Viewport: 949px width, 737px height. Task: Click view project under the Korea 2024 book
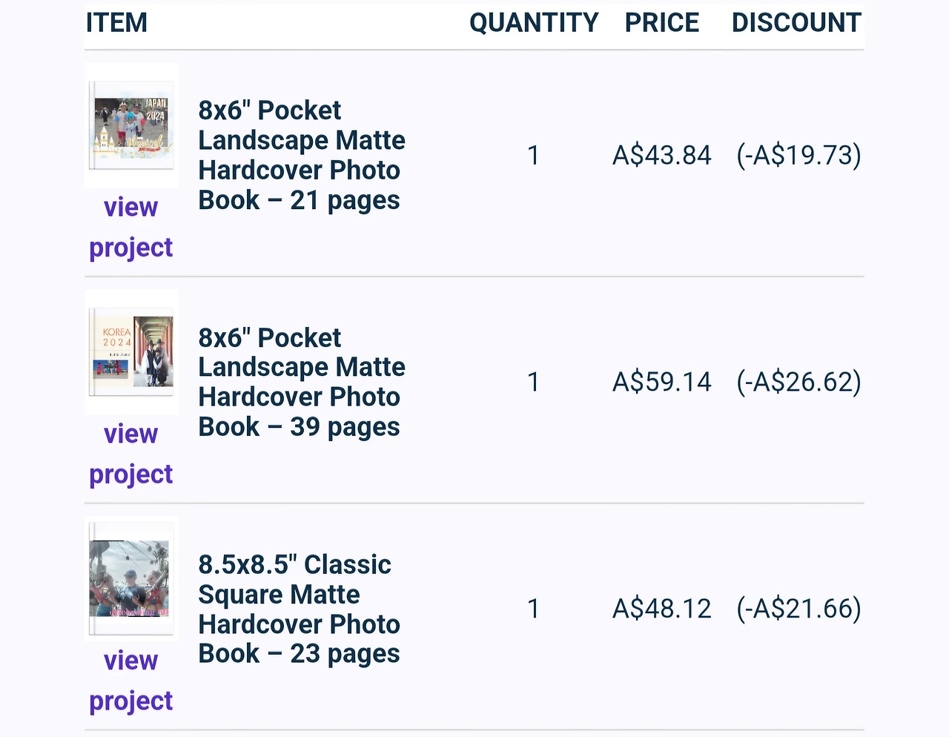point(131,454)
